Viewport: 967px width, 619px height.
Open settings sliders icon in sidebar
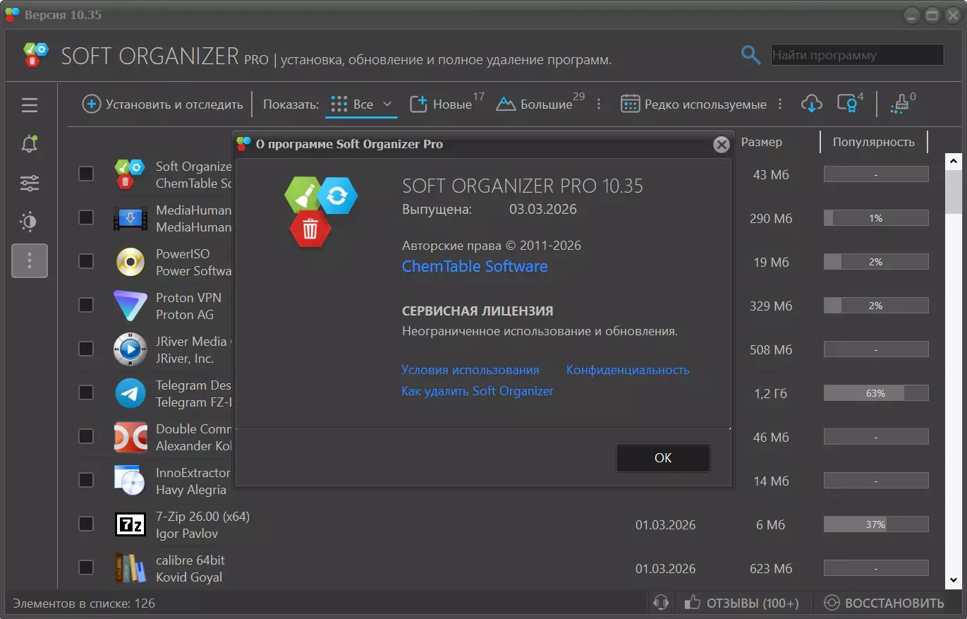(x=29, y=184)
